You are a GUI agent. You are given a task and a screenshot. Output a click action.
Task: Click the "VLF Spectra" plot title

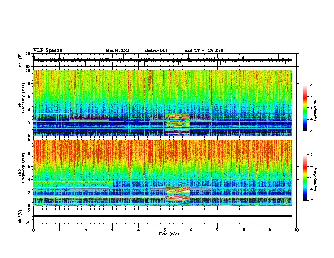tap(48, 51)
